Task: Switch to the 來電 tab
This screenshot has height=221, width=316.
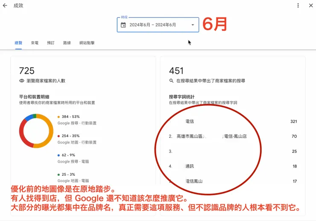Action: coord(35,43)
